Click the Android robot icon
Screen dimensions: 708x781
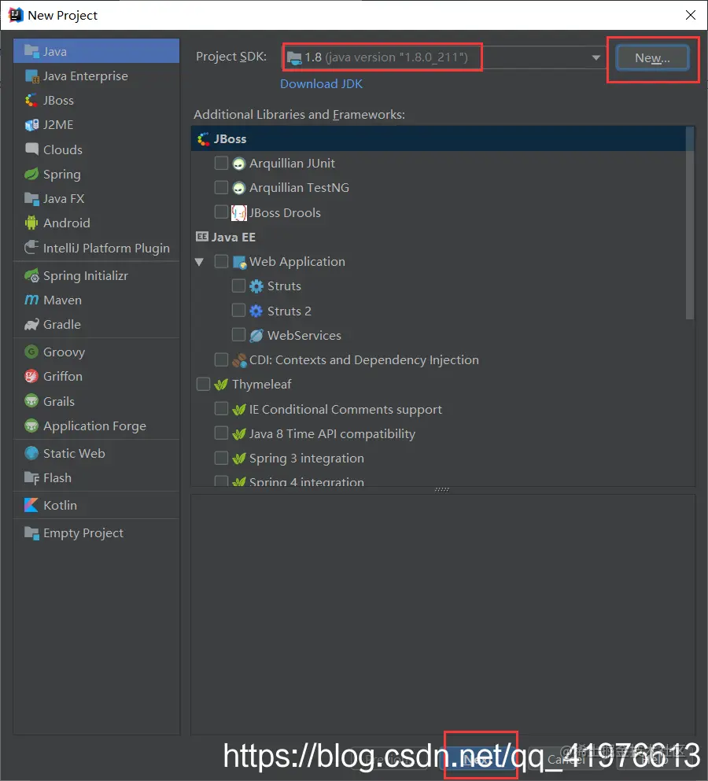tap(31, 223)
